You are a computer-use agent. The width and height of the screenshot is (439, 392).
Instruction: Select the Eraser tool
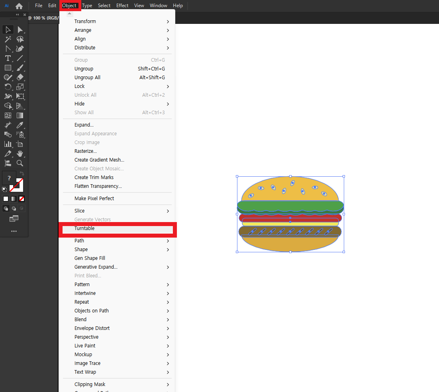20,77
